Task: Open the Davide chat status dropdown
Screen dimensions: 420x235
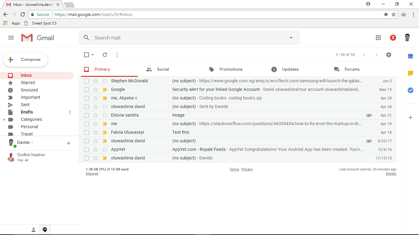Action: click(32, 143)
